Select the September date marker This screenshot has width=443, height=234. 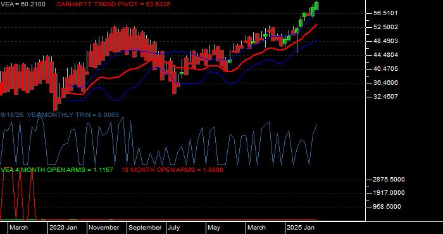tap(145, 228)
